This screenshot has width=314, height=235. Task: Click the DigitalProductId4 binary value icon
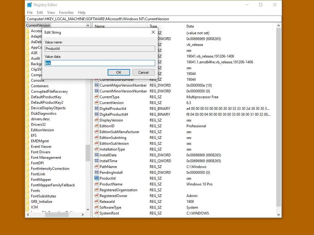coord(97,114)
